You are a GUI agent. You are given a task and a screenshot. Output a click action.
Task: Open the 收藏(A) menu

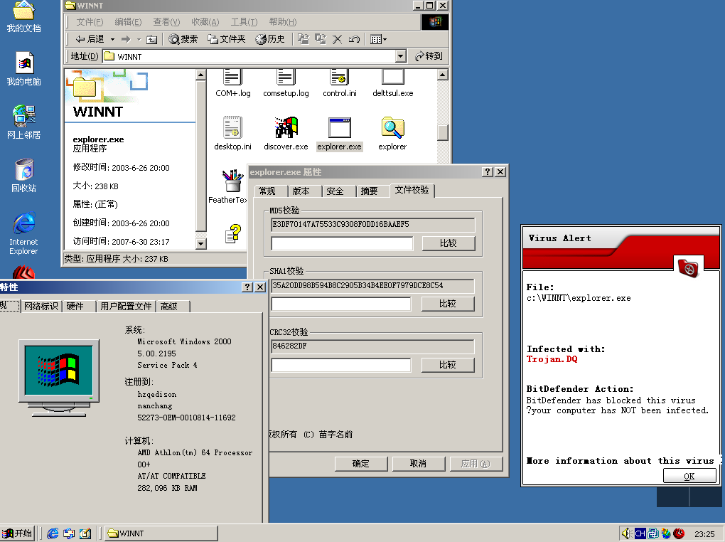point(205,22)
